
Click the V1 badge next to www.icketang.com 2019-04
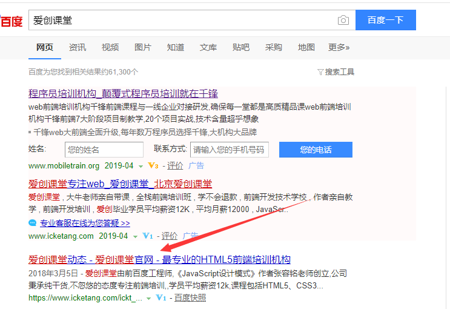point(148,236)
